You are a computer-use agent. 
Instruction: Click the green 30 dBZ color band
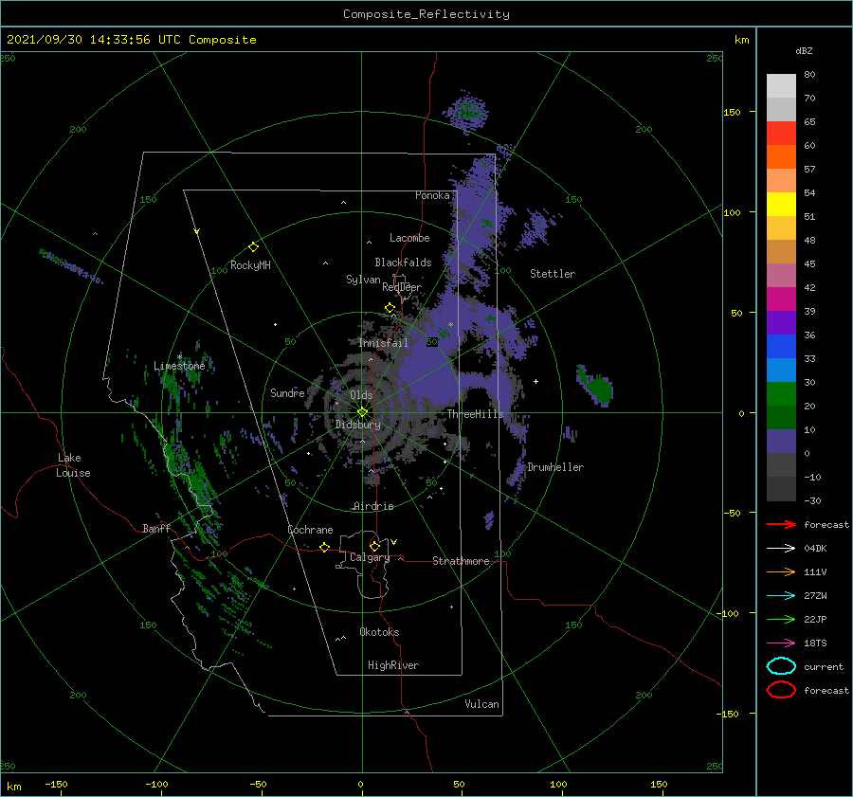click(x=781, y=394)
